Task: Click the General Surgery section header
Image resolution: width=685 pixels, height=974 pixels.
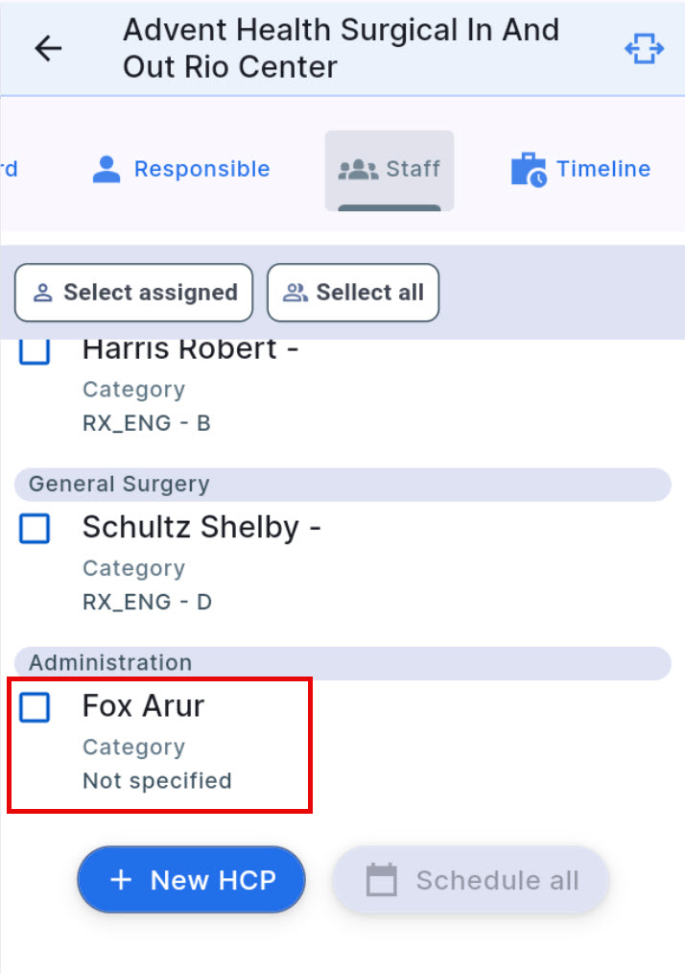Action: tap(115, 484)
